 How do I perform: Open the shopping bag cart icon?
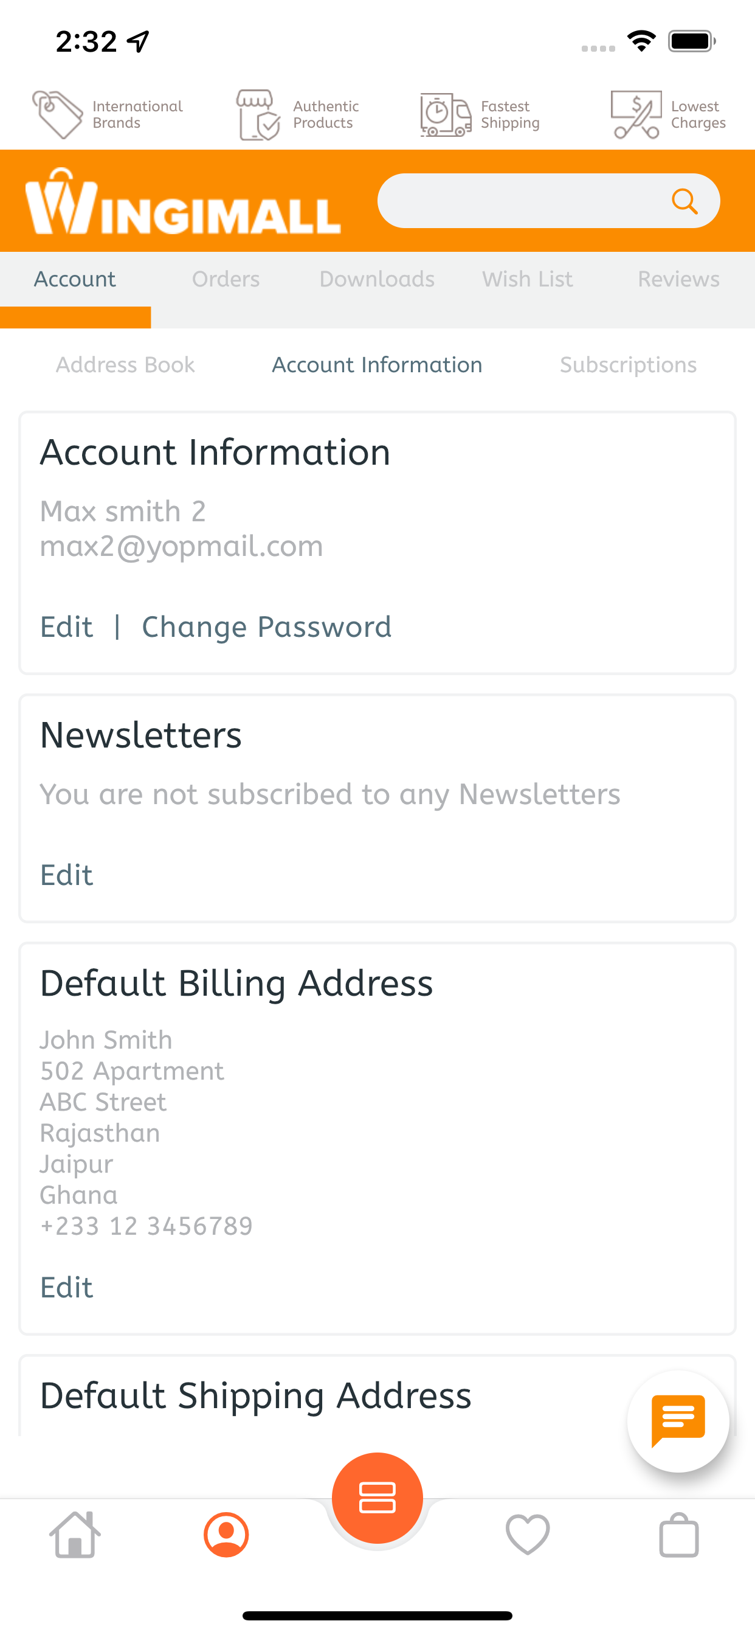[x=678, y=1535]
